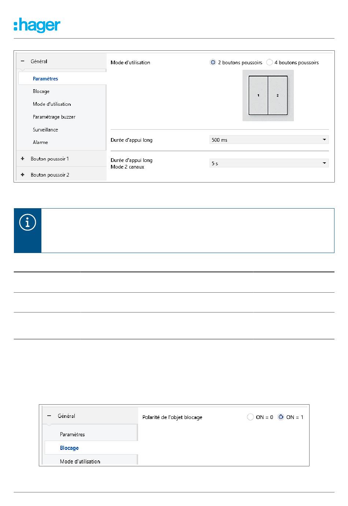Image resolution: width=348 pixels, height=506 pixels.
Task: Click the hager logo
Action: 37,25
